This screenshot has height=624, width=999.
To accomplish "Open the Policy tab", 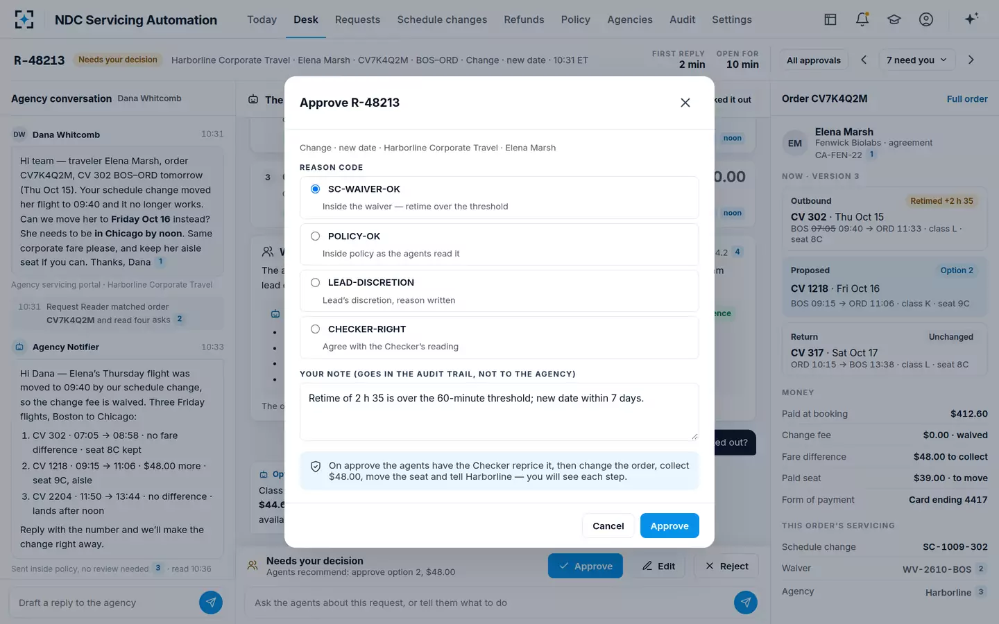I will tap(576, 19).
